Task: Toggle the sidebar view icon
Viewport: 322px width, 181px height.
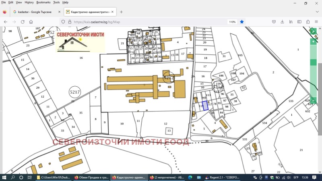Action: tap(299, 22)
